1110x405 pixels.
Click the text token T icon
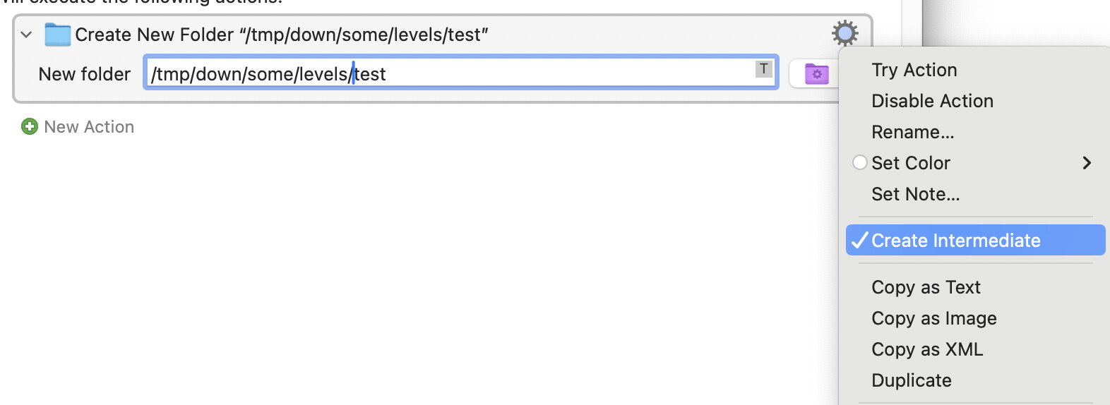pyautogui.click(x=763, y=69)
